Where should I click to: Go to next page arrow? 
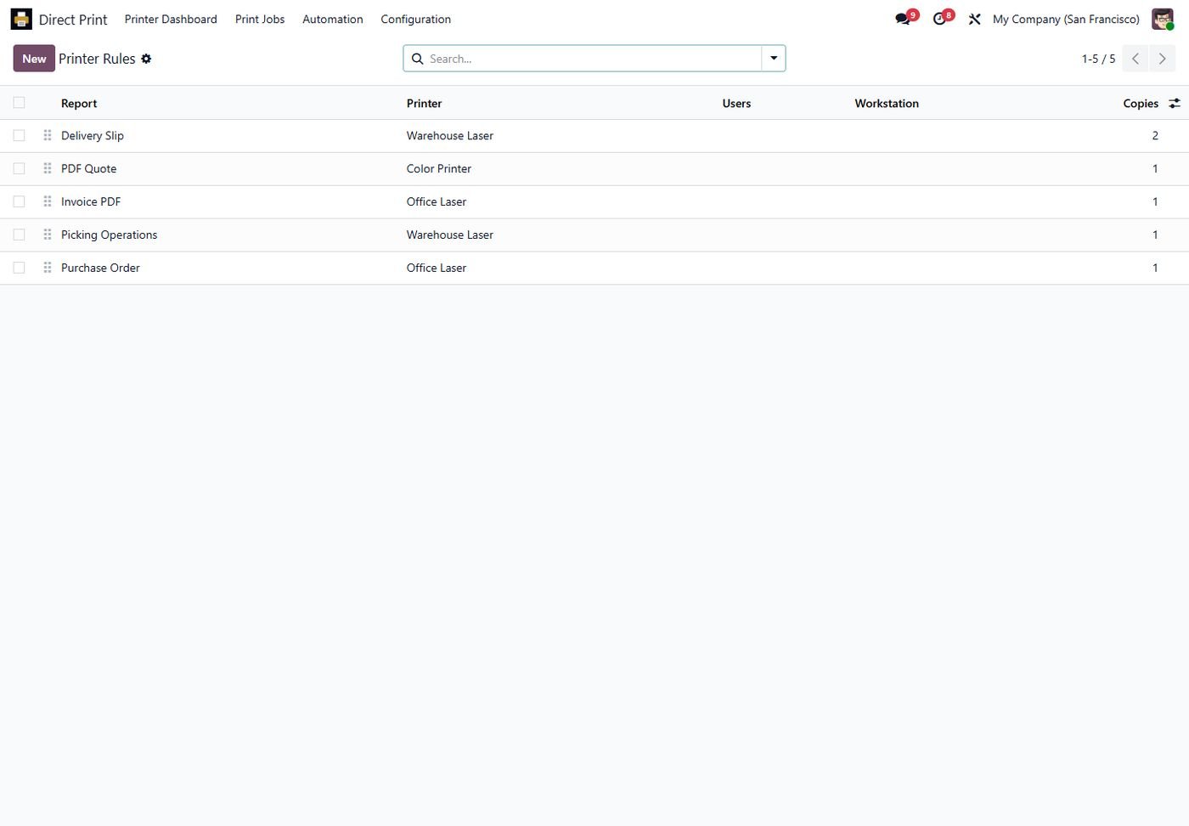tap(1163, 59)
